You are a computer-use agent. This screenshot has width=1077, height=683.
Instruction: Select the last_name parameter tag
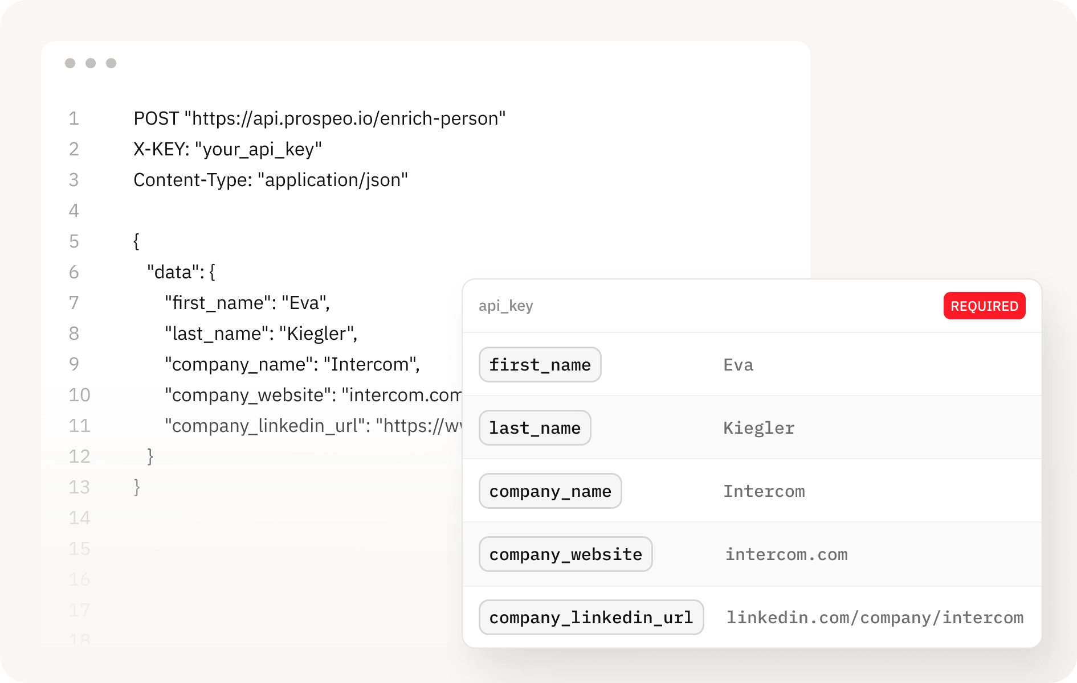click(535, 428)
